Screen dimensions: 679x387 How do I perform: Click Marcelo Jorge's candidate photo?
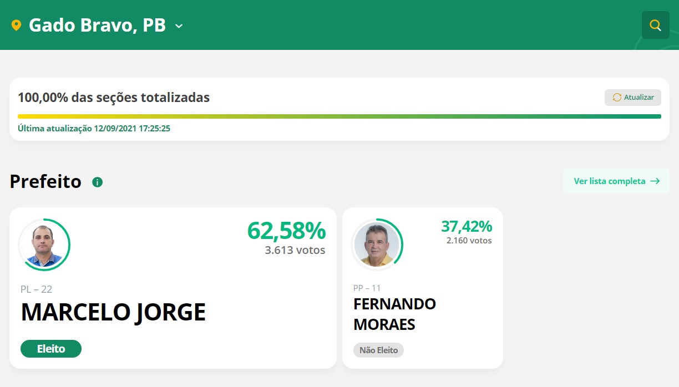tap(44, 245)
